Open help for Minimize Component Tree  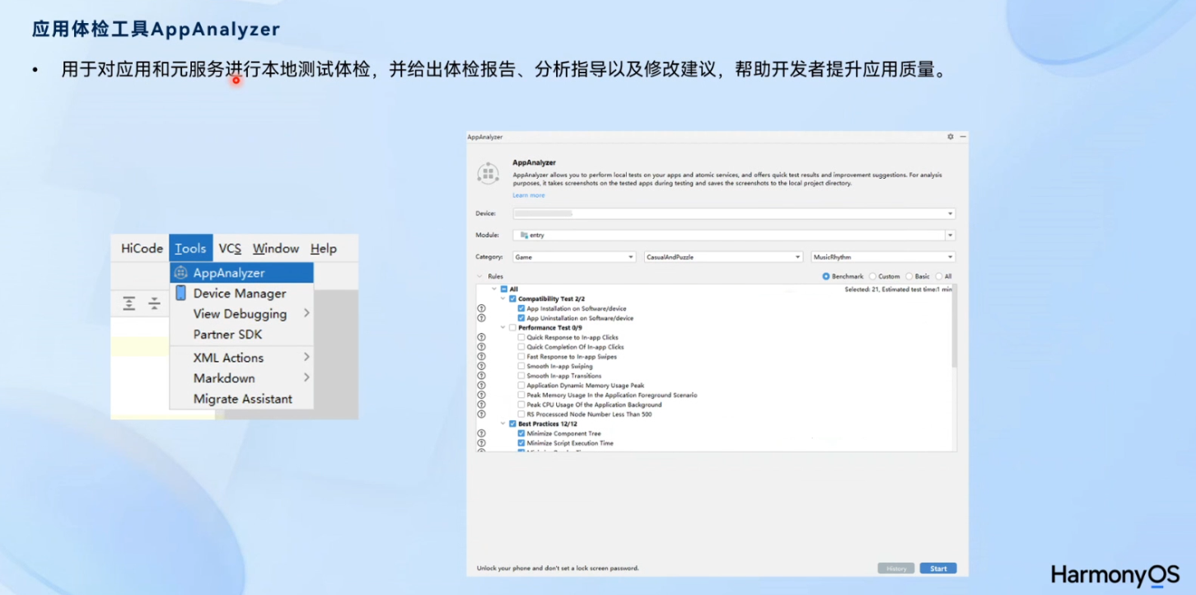(481, 433)
